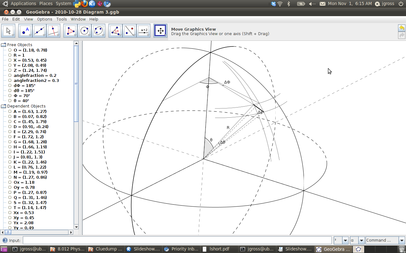The image size is (406, 253).
Task: Select the New Point tool
Action: (x=25, y=31)
